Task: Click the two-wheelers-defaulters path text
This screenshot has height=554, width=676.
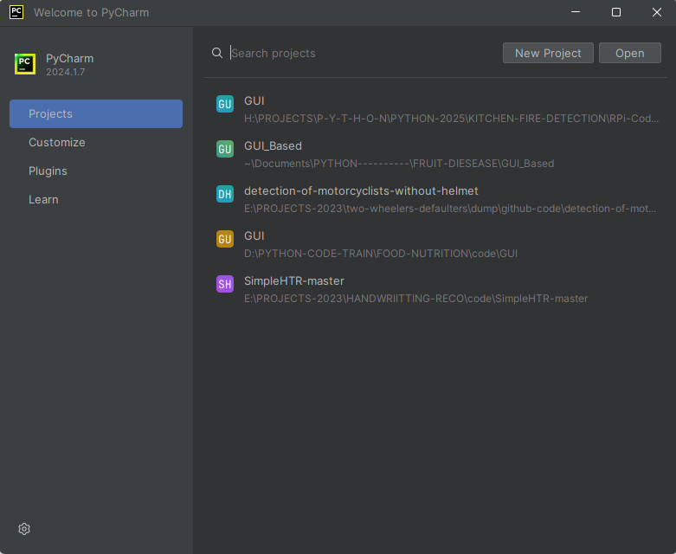Action: click(x=451, y=209)
